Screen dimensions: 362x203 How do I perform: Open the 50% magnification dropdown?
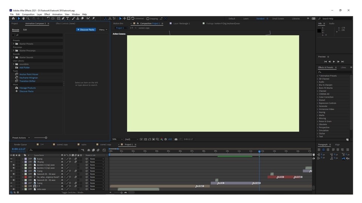click(x=117, y=139)
